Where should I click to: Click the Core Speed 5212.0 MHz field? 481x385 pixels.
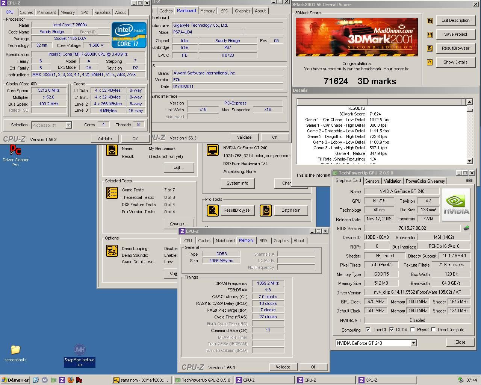49,90
